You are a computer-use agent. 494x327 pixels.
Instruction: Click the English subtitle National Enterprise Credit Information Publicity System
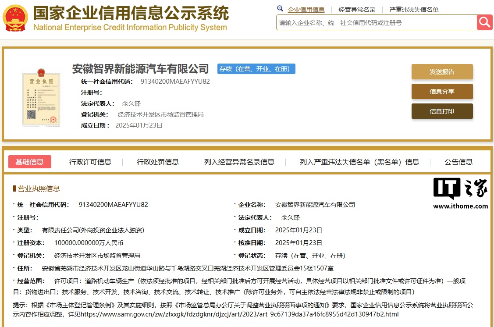[130, 28]
